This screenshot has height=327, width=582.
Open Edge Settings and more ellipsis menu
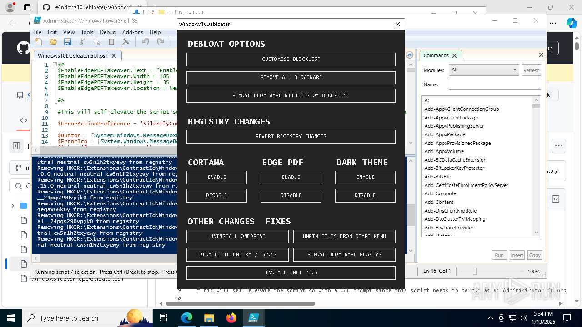(553, 23)
